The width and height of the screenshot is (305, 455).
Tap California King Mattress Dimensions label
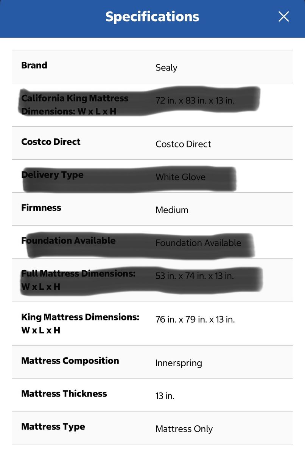click(75, 105)
